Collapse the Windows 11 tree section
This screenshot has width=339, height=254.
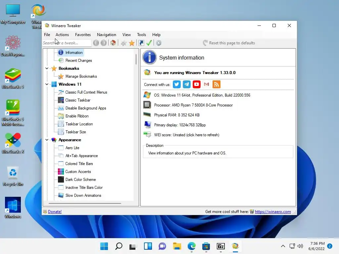47,84
